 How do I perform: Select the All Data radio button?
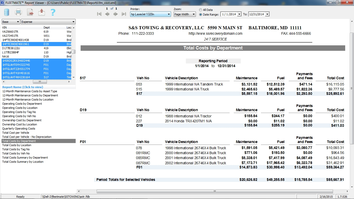point(200,10)
